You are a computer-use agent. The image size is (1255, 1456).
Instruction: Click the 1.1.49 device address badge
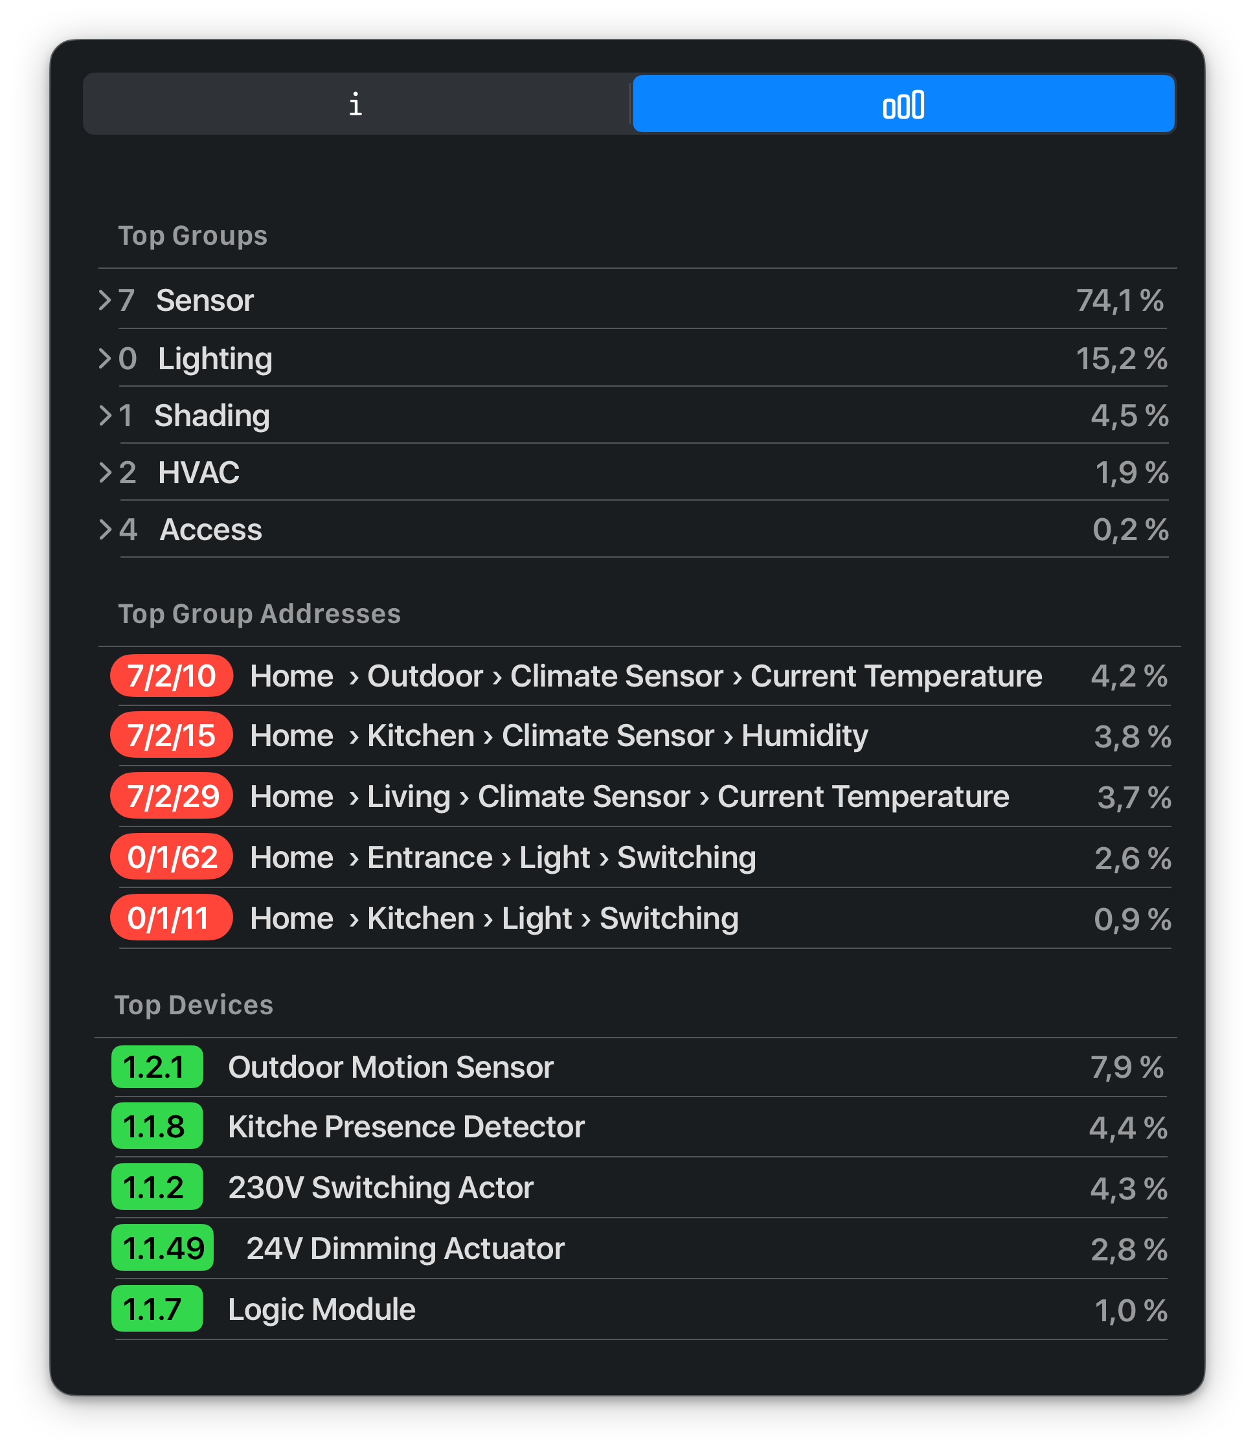(x=163, y=1248)
